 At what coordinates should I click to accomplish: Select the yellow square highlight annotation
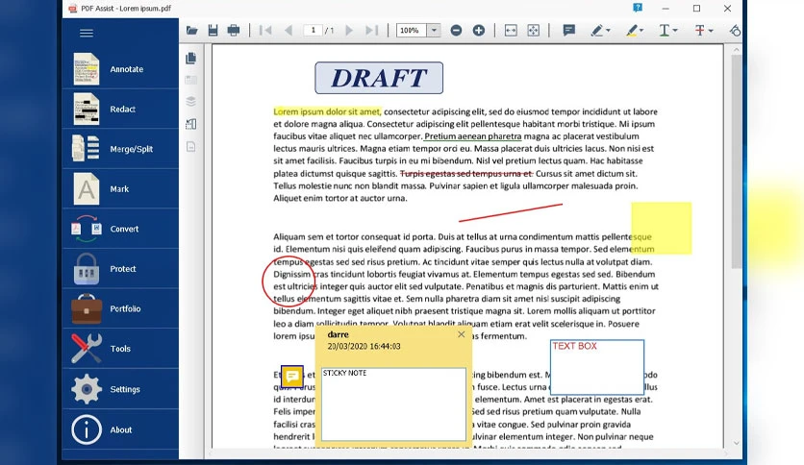click(661, 228)
